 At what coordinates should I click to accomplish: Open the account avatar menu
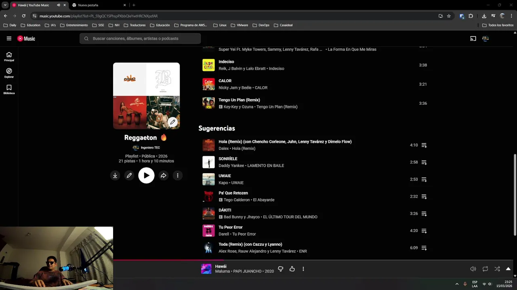[485, 39]
